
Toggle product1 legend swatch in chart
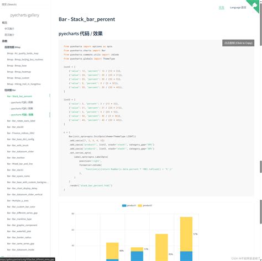124,205
